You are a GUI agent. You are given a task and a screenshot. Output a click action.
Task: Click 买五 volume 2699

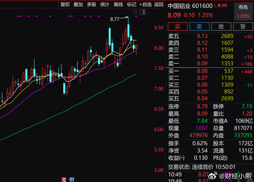tap(227, 98)
